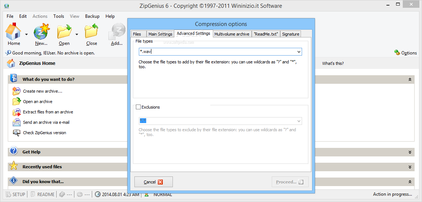422x202 pixels.
Task: Open the File menu
Action: pyautogui.click(x=10, y=16)
